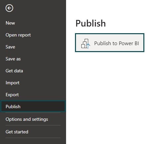
Task: Click the Publish to Power BI button
Action: coord(110,43)
